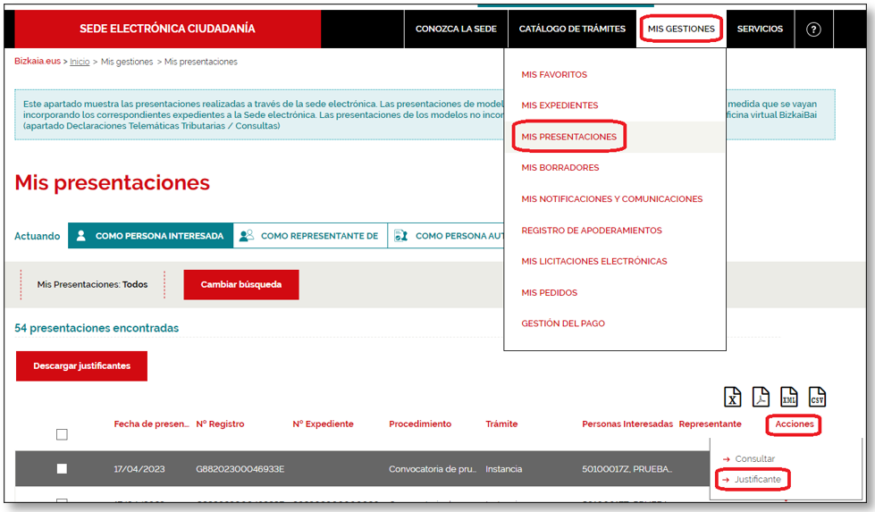Export the results as XML
Viewport: 875px width, 512px height.
click(x=789, y=397)
